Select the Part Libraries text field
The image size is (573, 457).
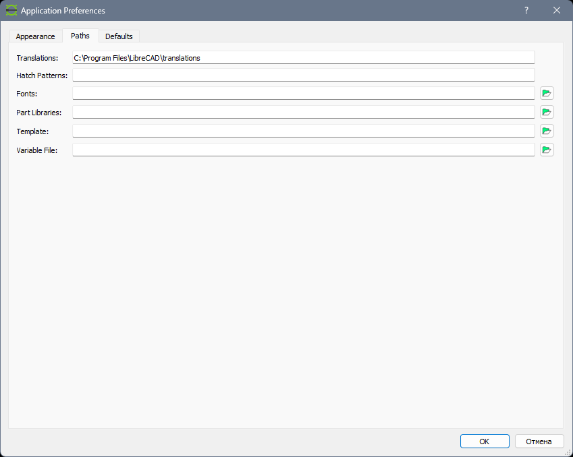tap(303, 113)
